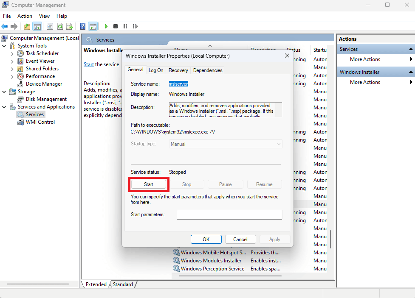415x298 pixels.
Task: Click the msiserver service name field
Action: (x=179, y=84)
